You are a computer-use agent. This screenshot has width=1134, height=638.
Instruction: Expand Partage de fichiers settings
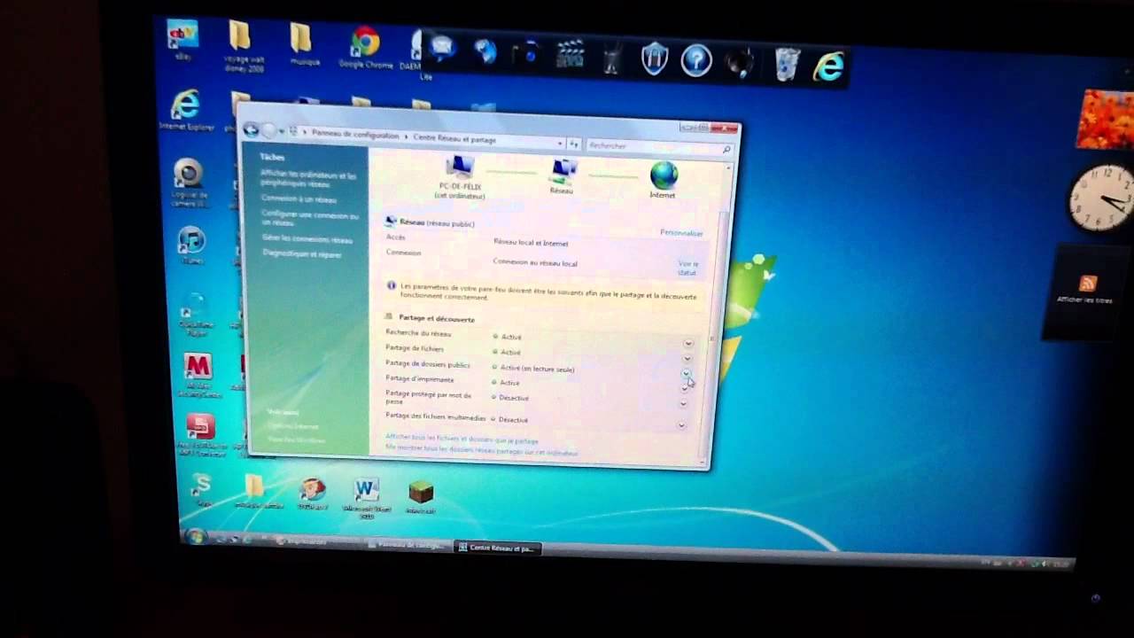[687, 358]
